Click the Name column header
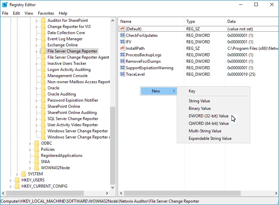279x205 pixels. click(151, 21)
